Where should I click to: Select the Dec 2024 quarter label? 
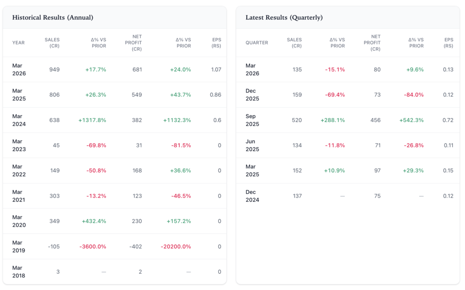click(x=252, y=196)
